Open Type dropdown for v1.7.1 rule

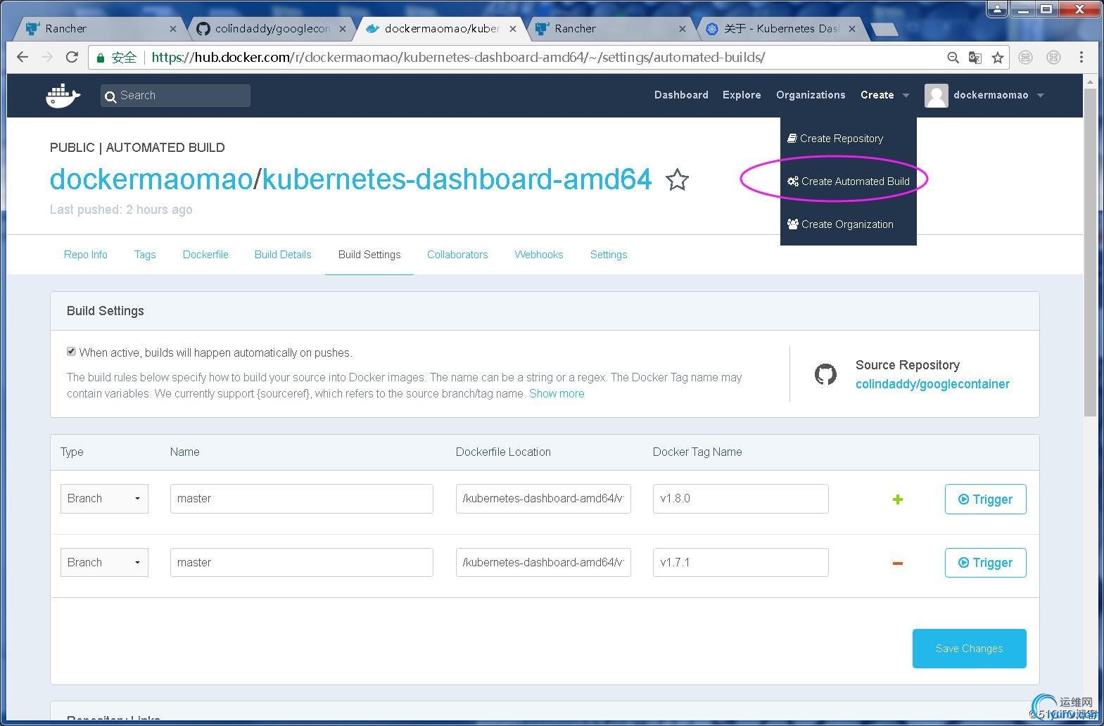[x=104, y=562]
